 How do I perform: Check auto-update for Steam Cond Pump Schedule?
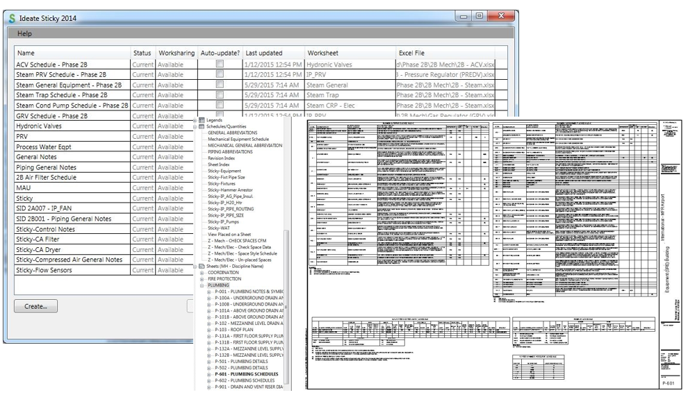coord(220,105)
